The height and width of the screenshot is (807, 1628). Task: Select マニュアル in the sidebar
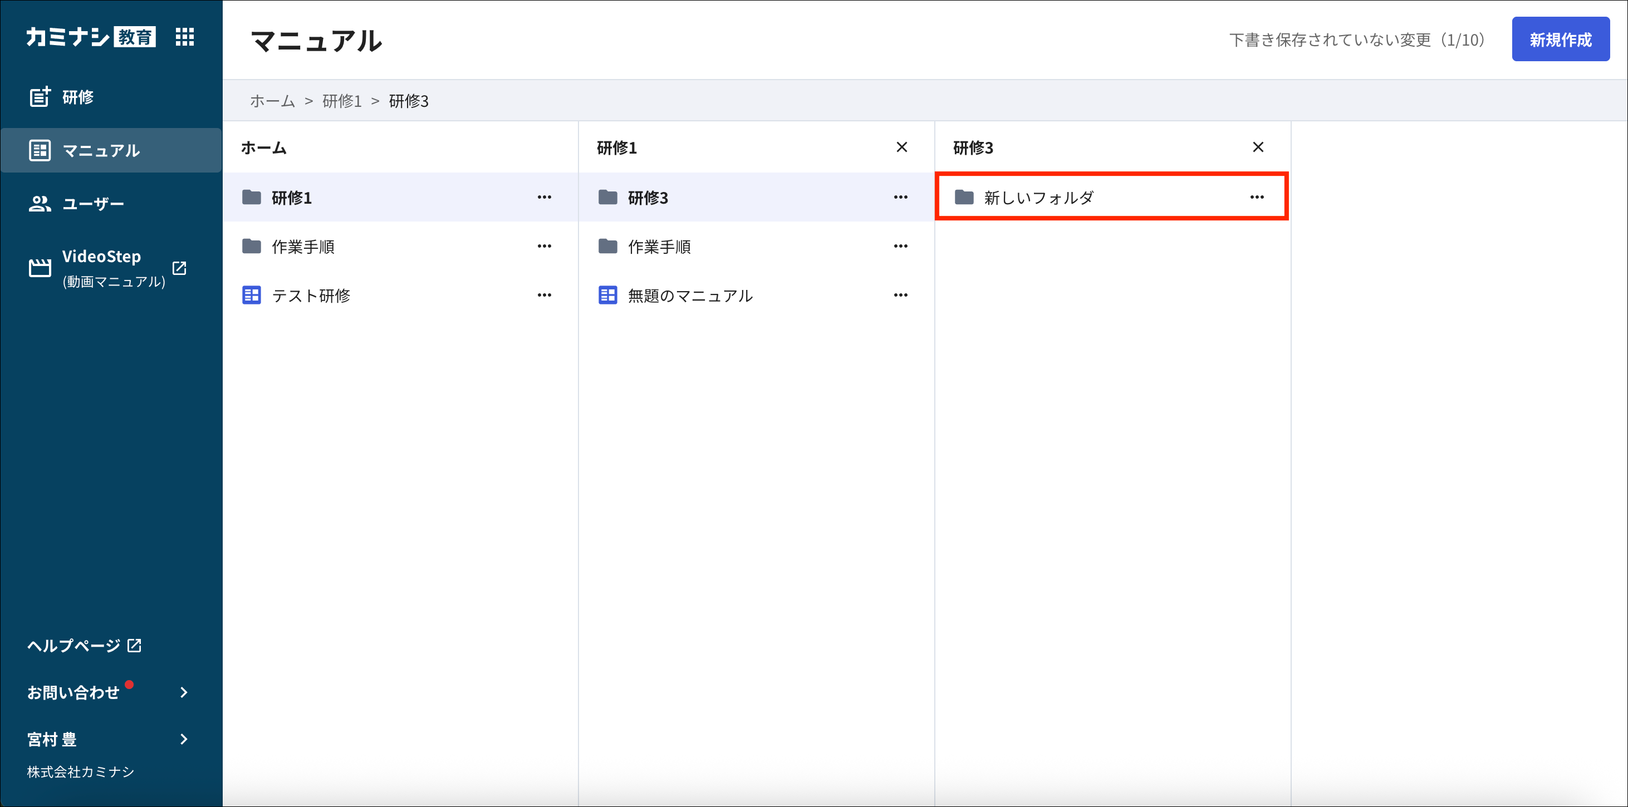(x=111, y=150)
